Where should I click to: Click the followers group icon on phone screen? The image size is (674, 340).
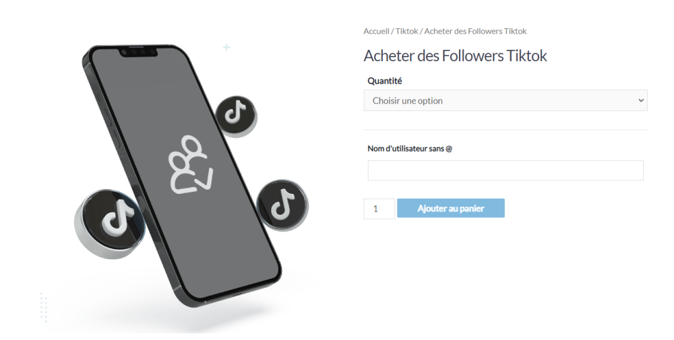[189, 165]
